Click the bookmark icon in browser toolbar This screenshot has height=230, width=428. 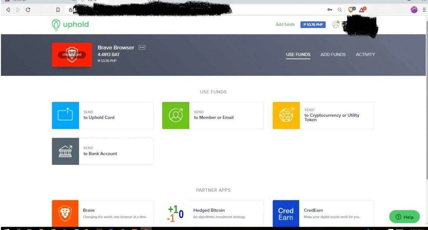click(58, 10)
